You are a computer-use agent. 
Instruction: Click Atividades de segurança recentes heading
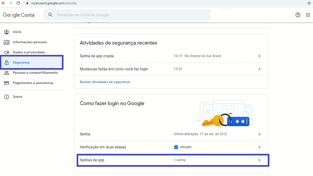pyautogui.click(x=118, y=43)
